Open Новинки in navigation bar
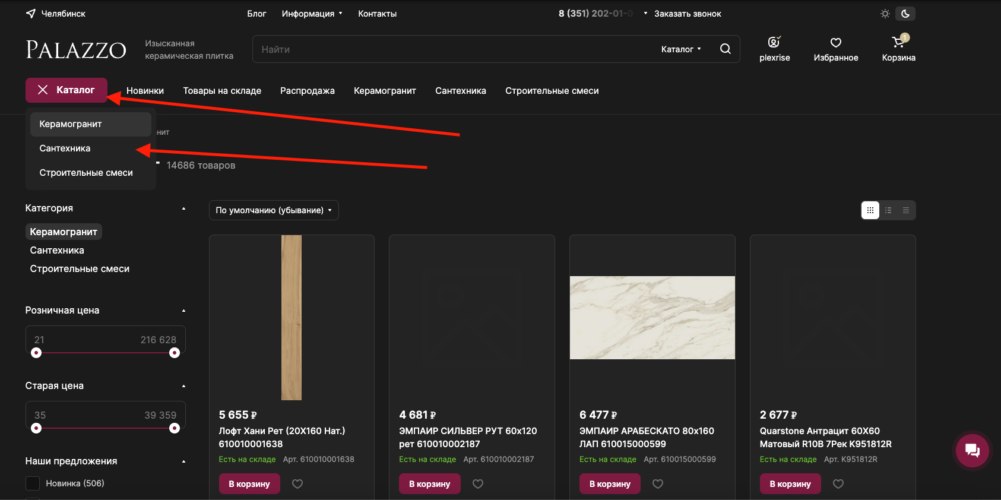The width and height of the screenshot is (1001, 500). (x=145, y=91)
